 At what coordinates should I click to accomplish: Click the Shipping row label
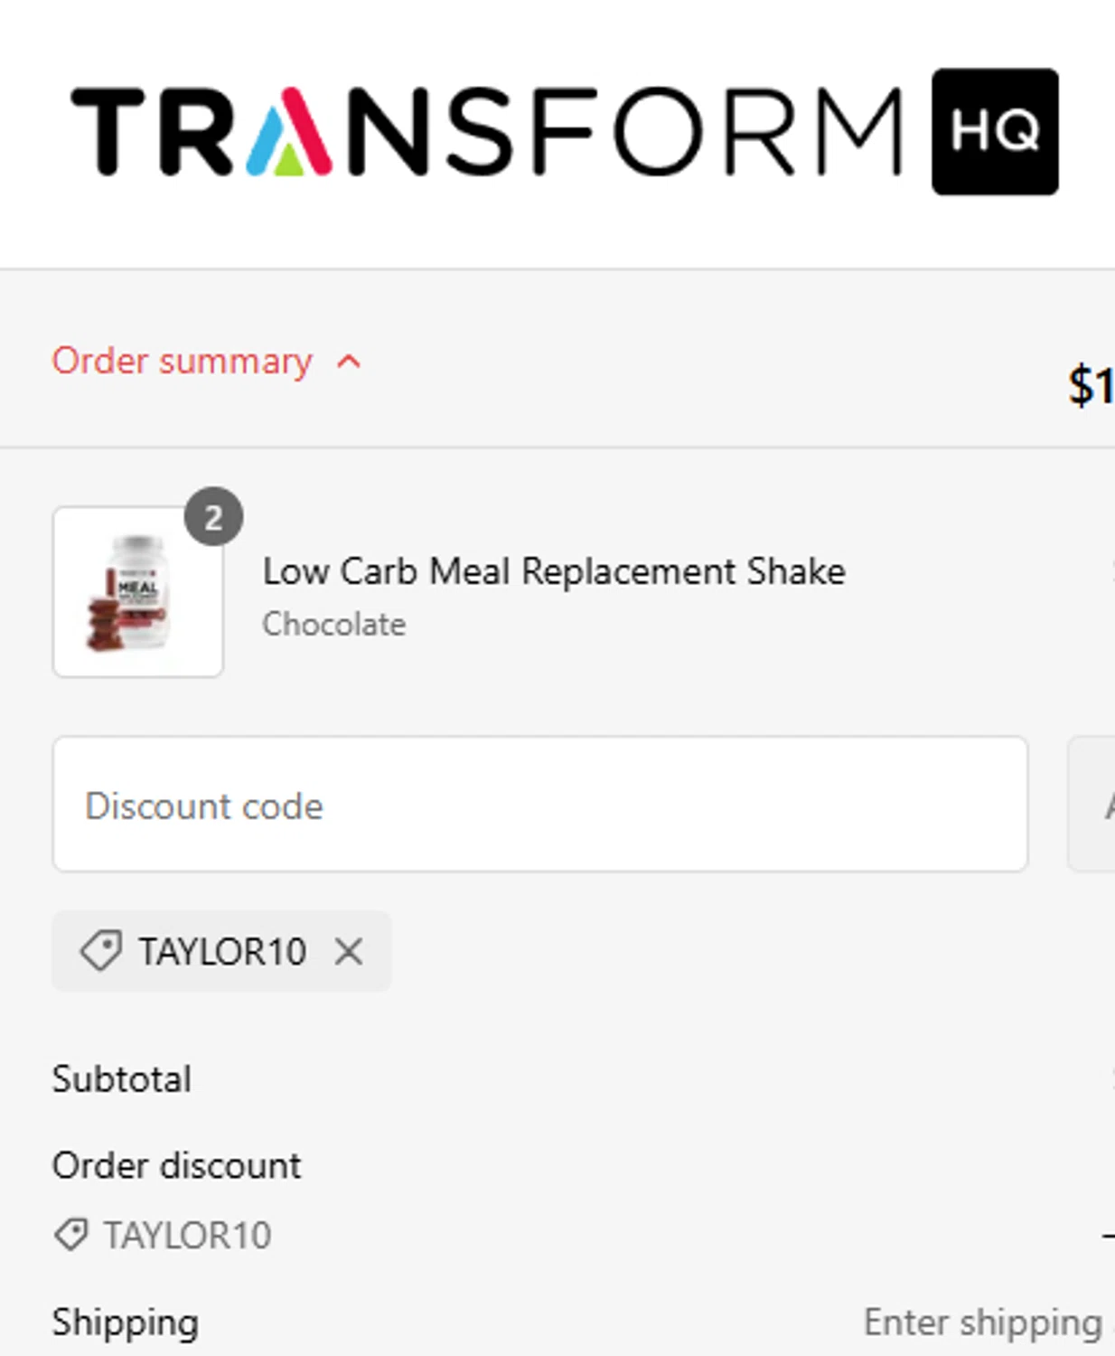coord(126,1323)
